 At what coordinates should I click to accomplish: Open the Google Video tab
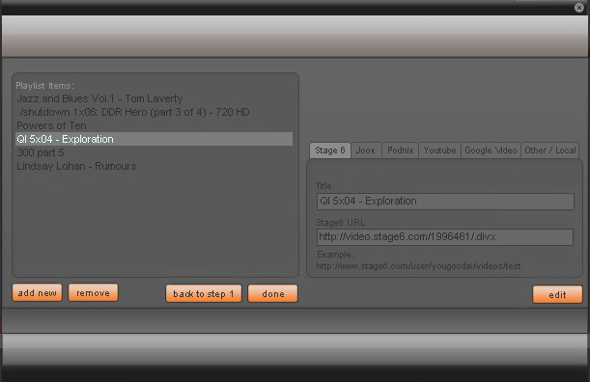point(491,150)
